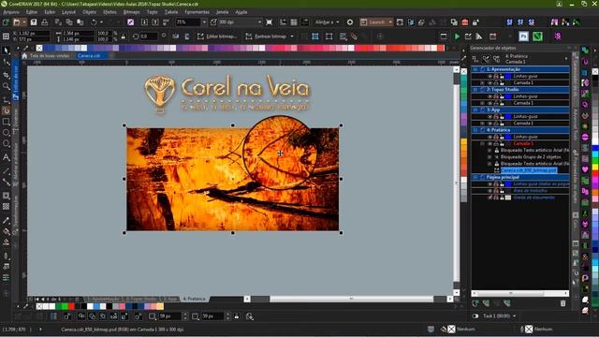
Task: Select the Rectangle tool
Action: 6,122
